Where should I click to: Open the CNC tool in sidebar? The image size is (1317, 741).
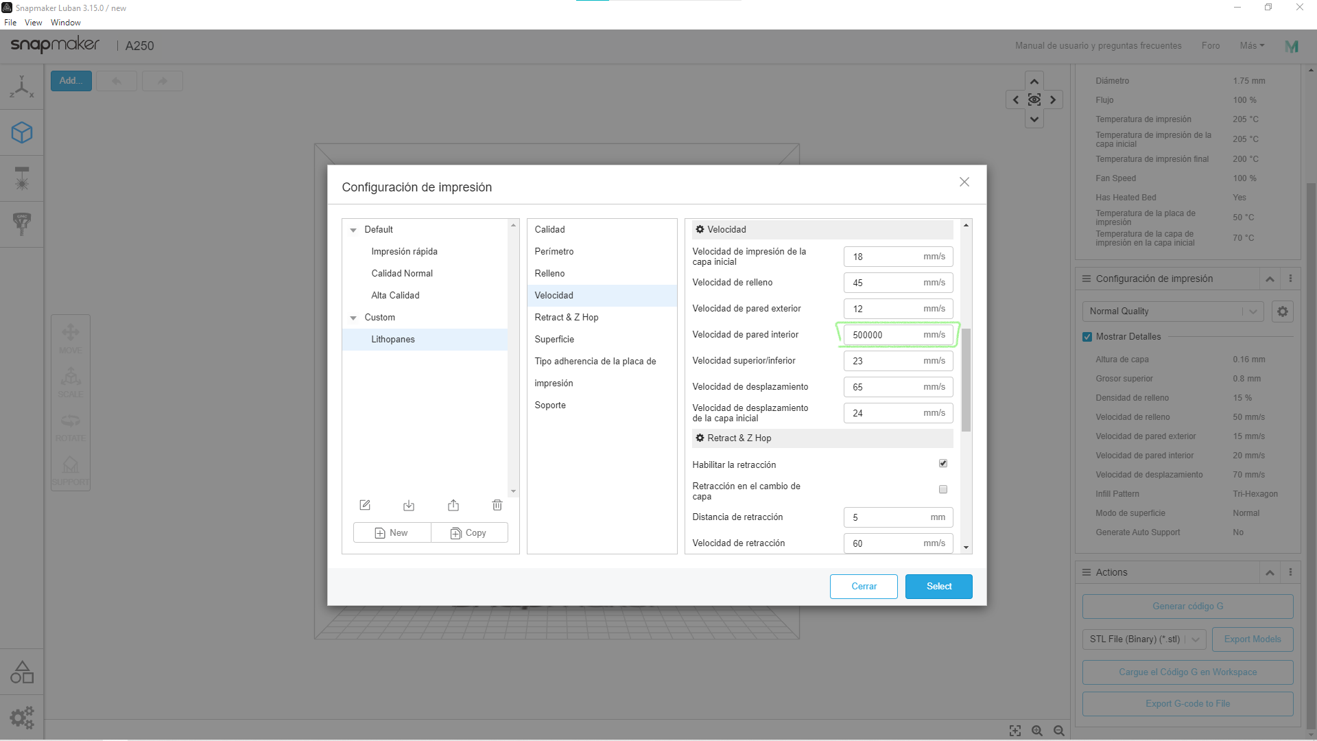point(22,224)
